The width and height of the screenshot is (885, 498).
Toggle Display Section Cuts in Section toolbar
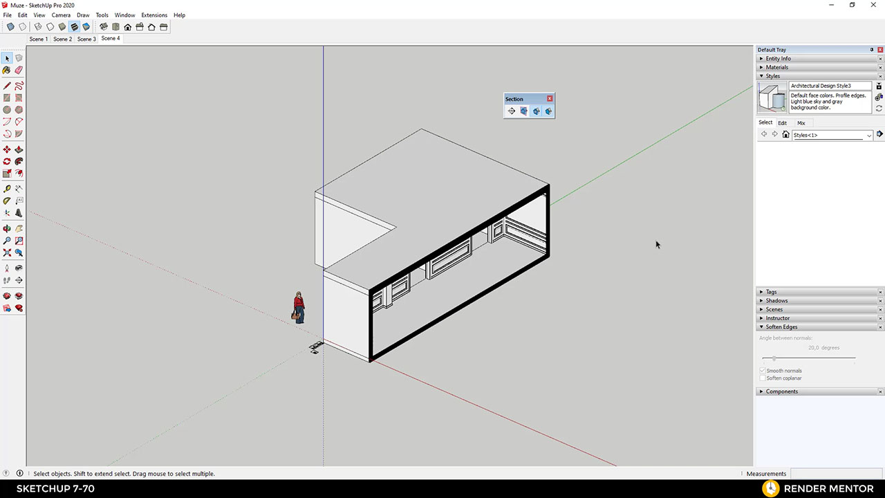536,111
